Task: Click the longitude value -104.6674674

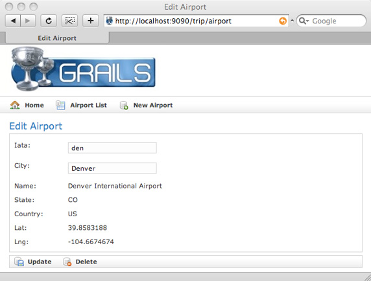Action: (91, 242)
